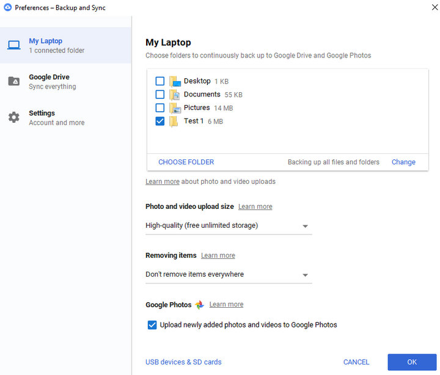
Task: Click the Pictures folder name
Action: (197, 107)
